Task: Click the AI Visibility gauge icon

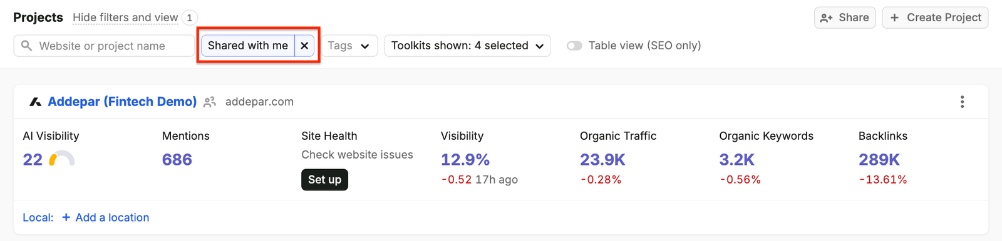Action: (x=62, y=159)
